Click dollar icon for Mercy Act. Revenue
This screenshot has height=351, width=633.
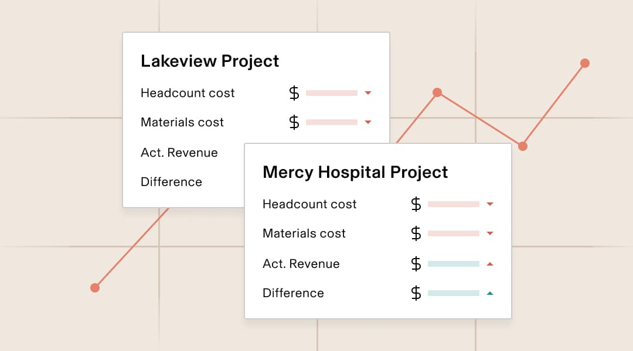[416, 264]
